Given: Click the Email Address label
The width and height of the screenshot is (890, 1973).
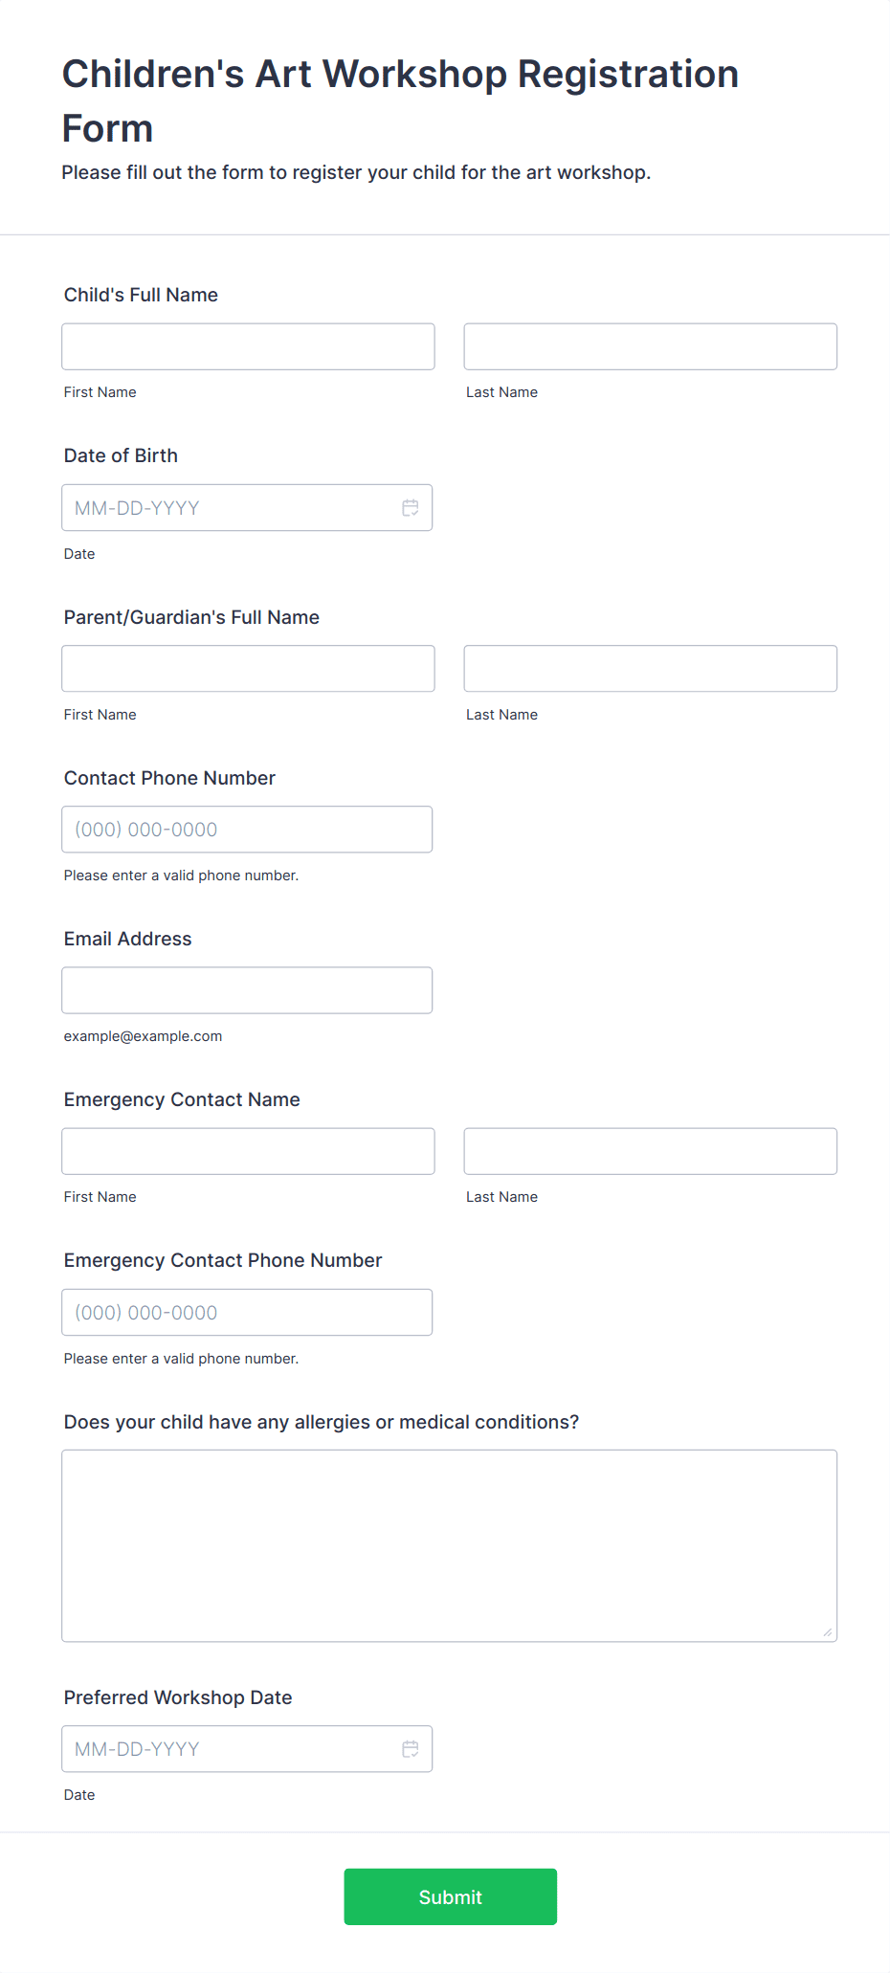Looking at the screenshot, I should [x=128, y=939].
